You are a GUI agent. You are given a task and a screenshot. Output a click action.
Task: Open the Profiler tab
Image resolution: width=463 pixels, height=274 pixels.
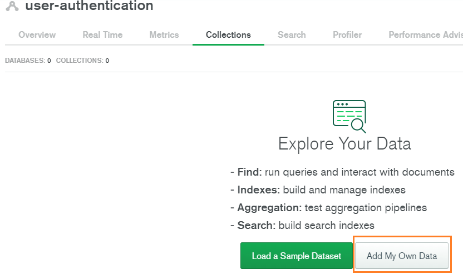(x=347, y=34)
